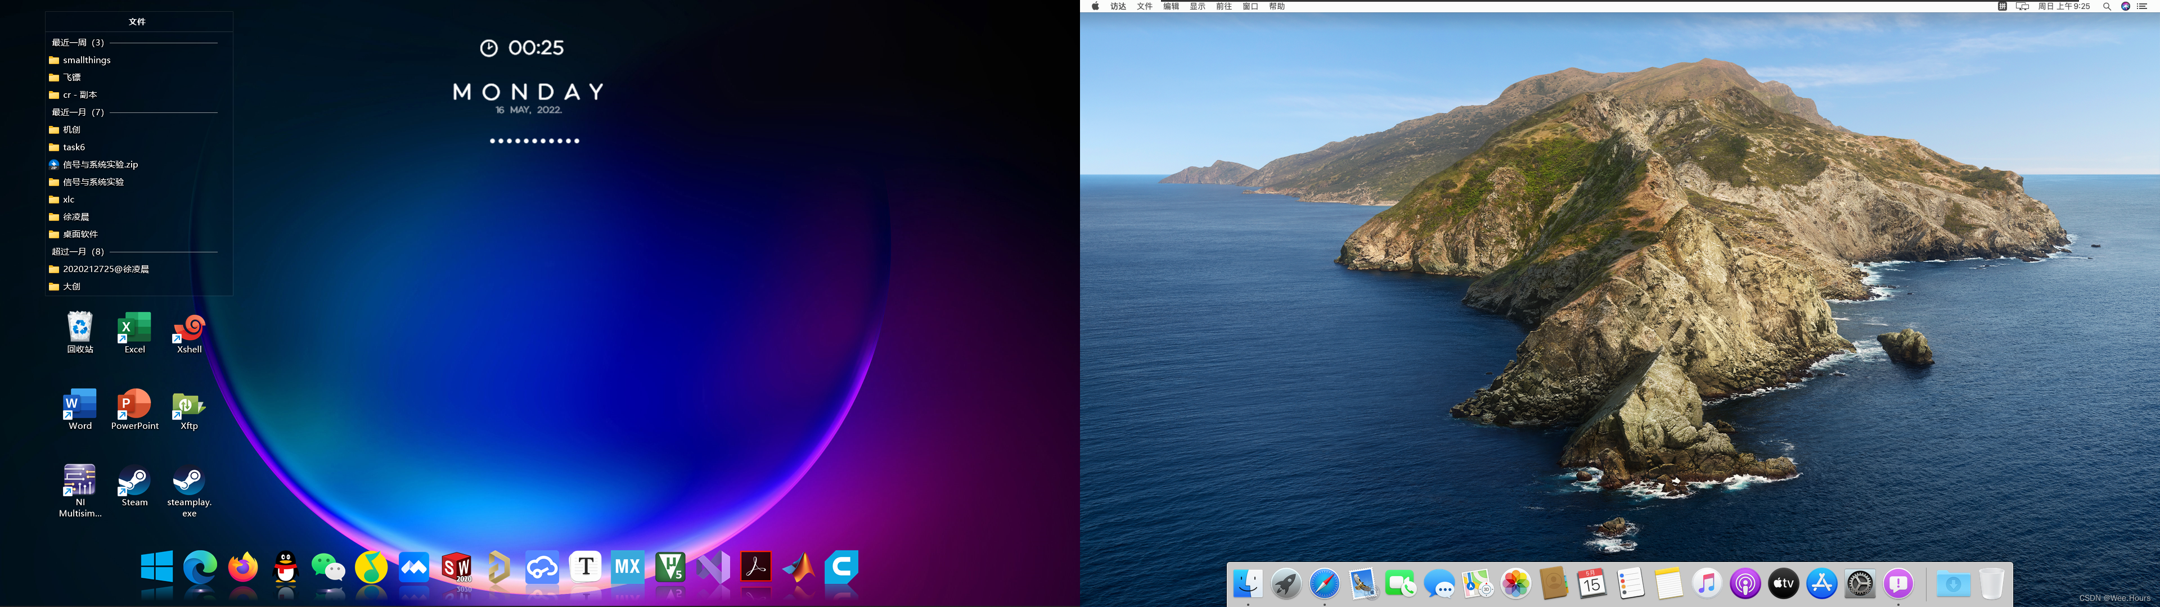Image resolution: width=2160 pixels, height=607 pixels.
Task: Open the 帮助 menu in menu bar
Action: click(x=1276, y=7)
